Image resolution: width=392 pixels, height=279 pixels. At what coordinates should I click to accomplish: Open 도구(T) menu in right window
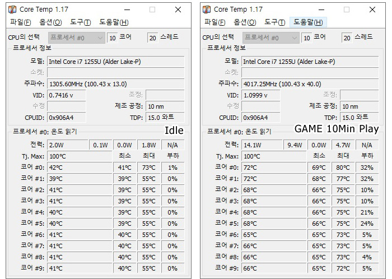(x=274, y=22)
